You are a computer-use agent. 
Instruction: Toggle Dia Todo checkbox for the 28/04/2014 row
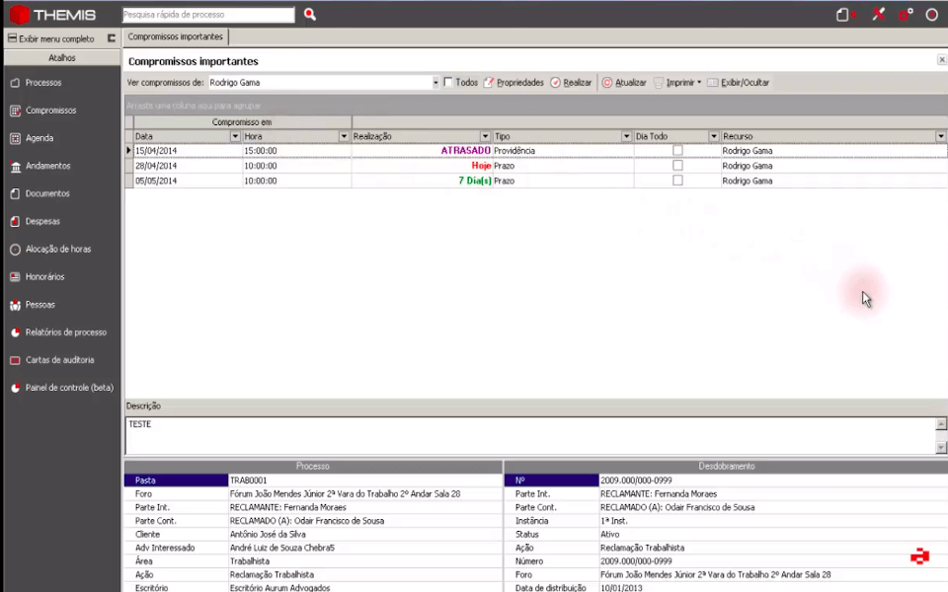[x=677, y=166]
